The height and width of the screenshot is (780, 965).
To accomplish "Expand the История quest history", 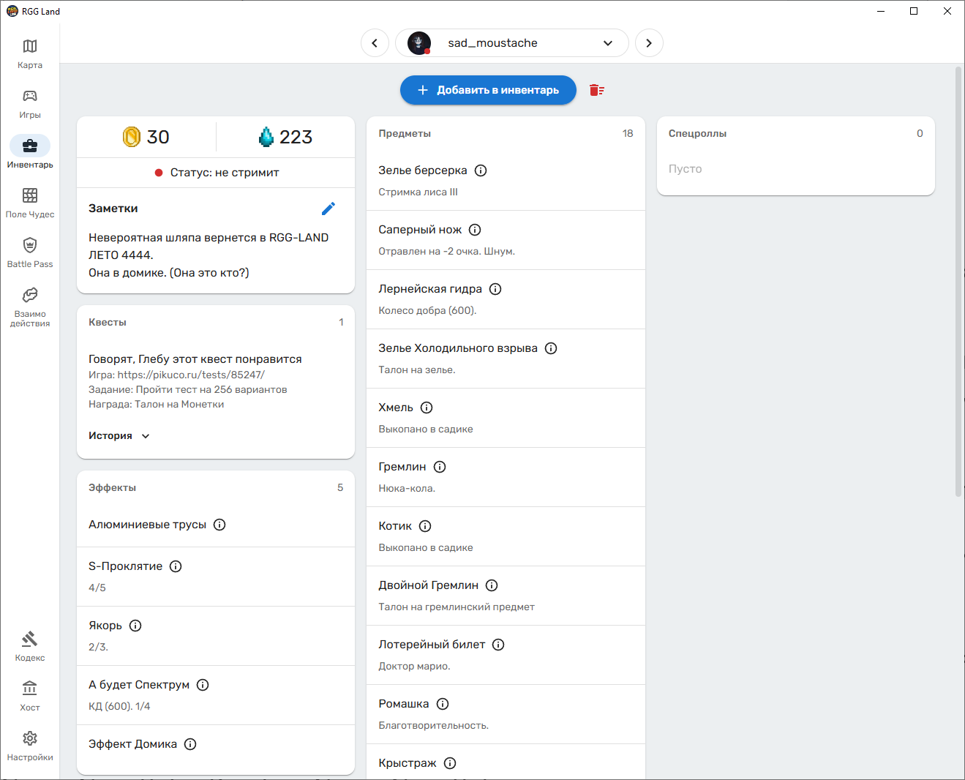I will [119, 436].
